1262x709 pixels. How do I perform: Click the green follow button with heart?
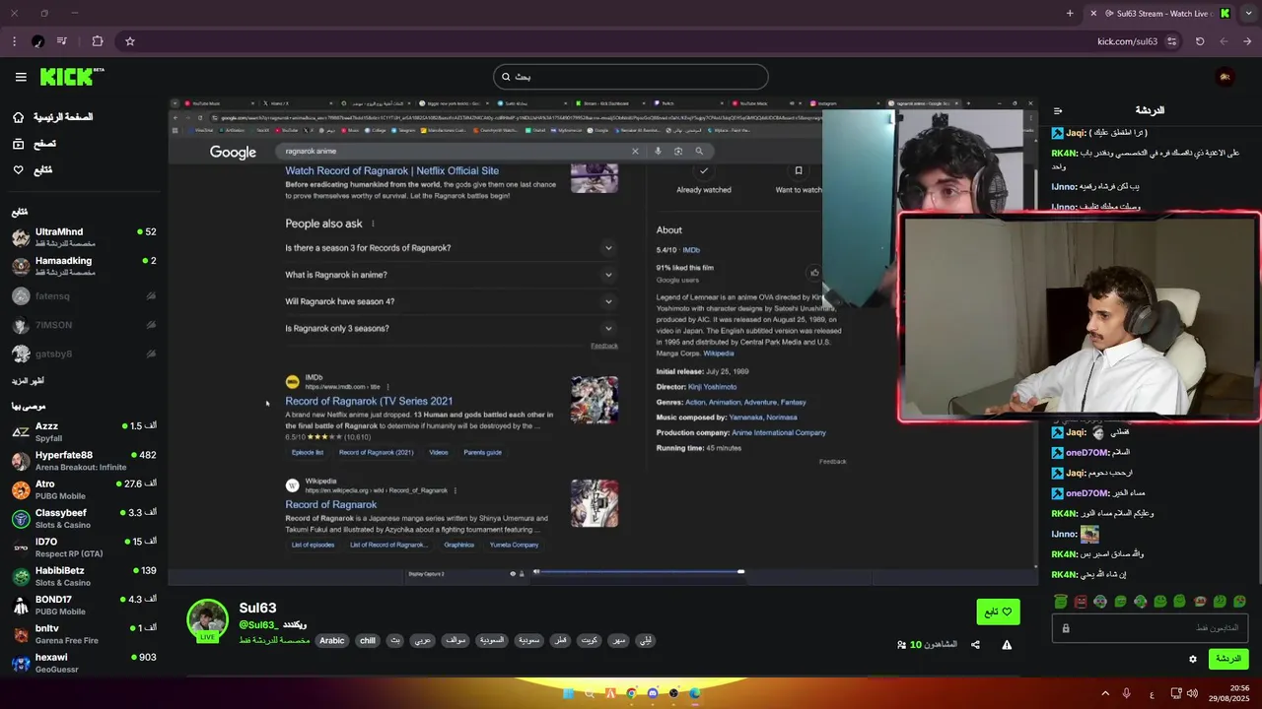coord(998,612)
